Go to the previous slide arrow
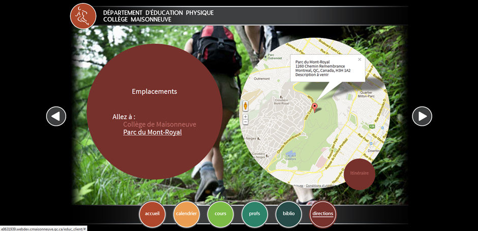The width and height of the screenshot is (478, 231). tap(56, 116)
